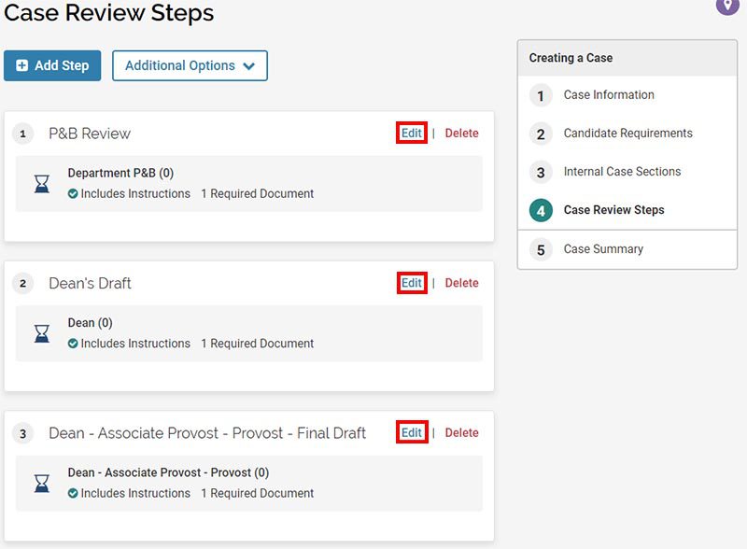The image size is (747, 549).
Task: Click the hourglass icon beside Dean (0)
Action: point(42,333)
